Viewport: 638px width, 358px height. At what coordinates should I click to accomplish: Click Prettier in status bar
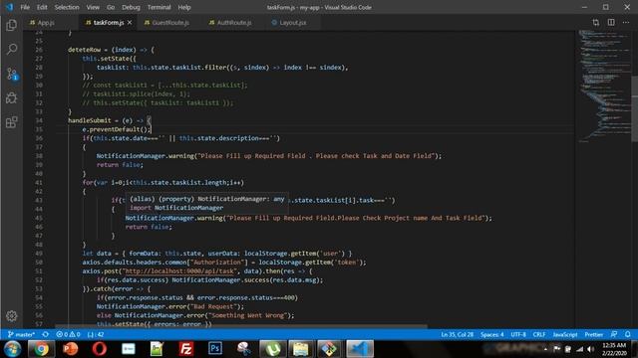tap(594, 334)
